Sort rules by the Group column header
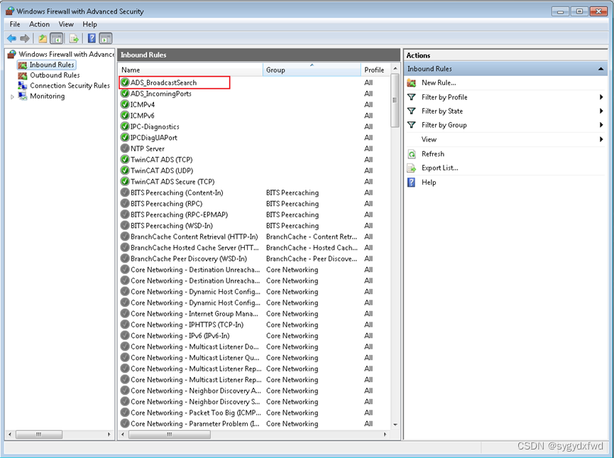The height and width of the screenshot is (458, 614). [x=312, y=70]
